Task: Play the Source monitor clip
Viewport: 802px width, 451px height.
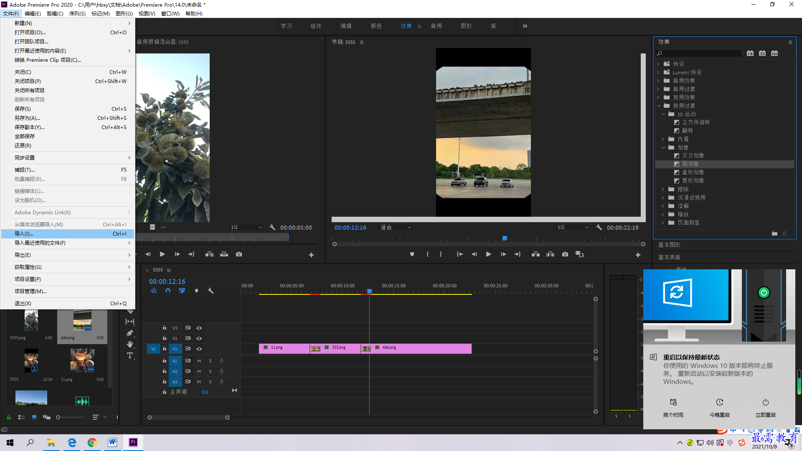Action: tap(162, 254)
